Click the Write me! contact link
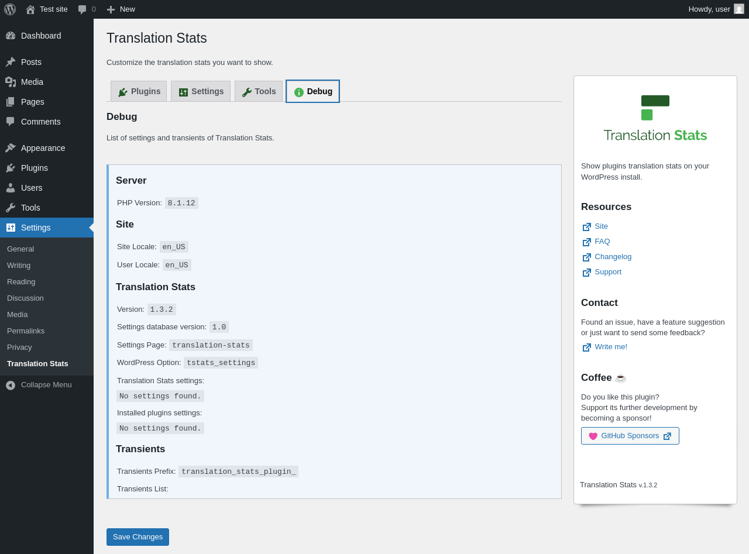Viewport: 749px width, 554px height. click(611, 347)
